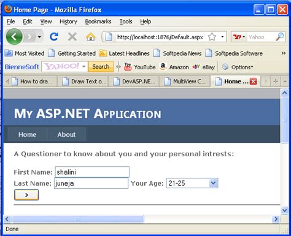Screen dimensions: 291x236
Task: Click the page icon in the address bar
Action: point(109,37)
